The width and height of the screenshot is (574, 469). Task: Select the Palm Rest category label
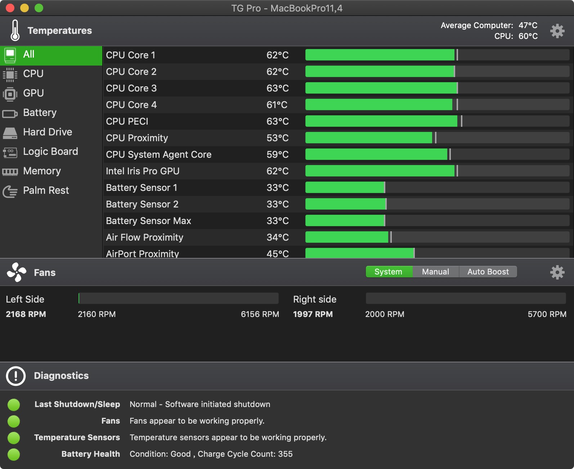point(46,190)
